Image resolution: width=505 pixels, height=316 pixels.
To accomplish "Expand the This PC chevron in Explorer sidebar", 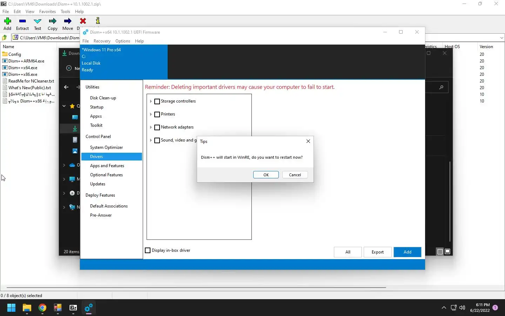I will click(64, 179).
